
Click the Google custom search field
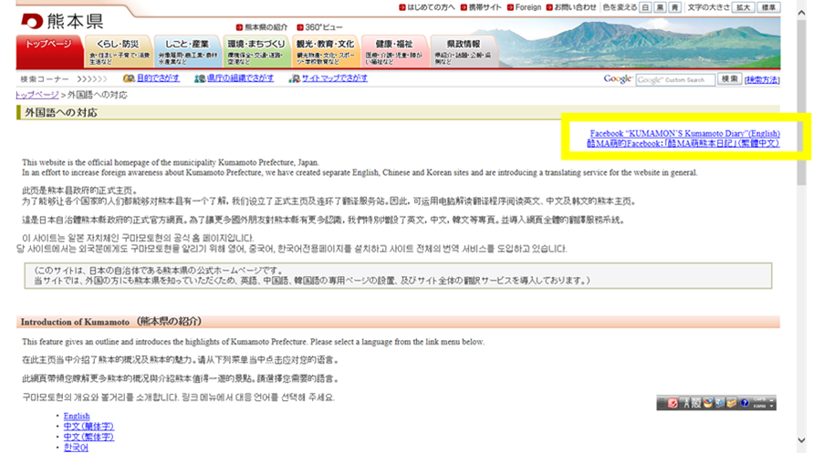675,80
